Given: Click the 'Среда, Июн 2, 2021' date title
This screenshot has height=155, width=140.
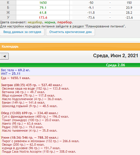Looking at the screenshot, I should point(116,55).
